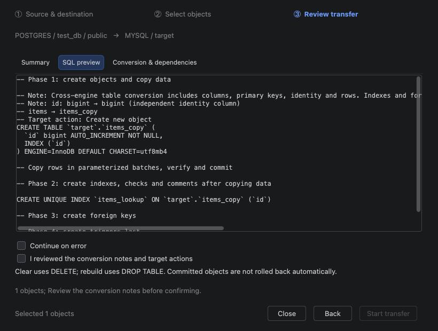
Task: Click the 'Note: Cross-engine table conversion' comment line
Action: 218,96
